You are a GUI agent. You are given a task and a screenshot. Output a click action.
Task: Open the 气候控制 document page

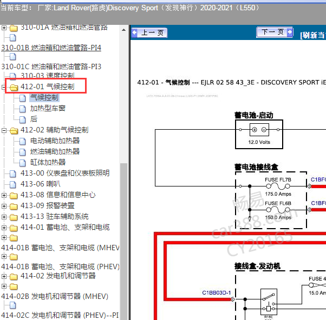coord(44,97)
